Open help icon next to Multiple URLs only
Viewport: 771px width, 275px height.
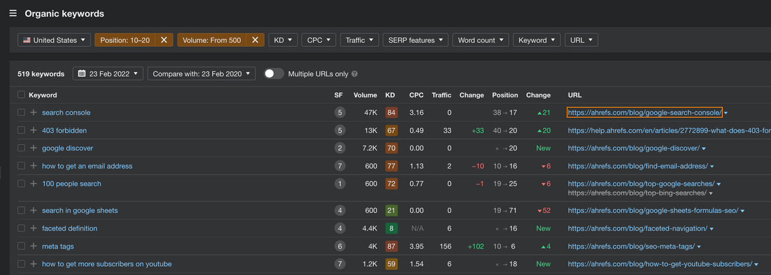(355, 74)
